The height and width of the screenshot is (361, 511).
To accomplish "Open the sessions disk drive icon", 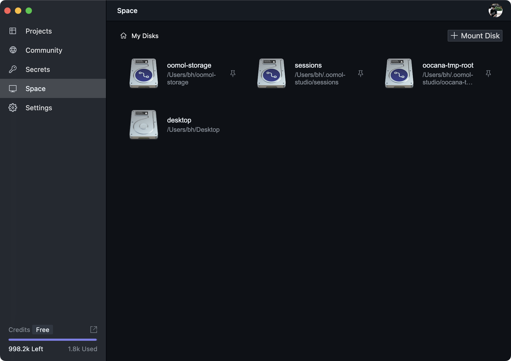I will pyautogui.click(x=271, y=73).
